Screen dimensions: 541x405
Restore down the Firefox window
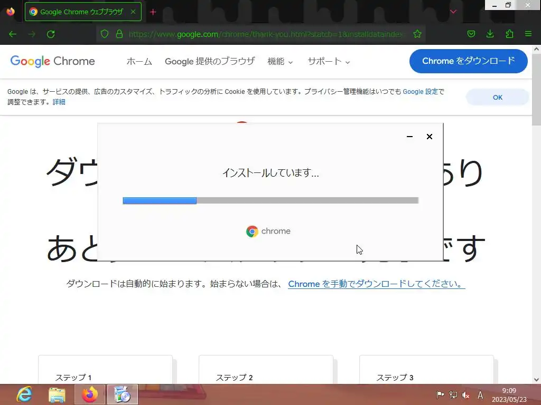pos(508,5)
